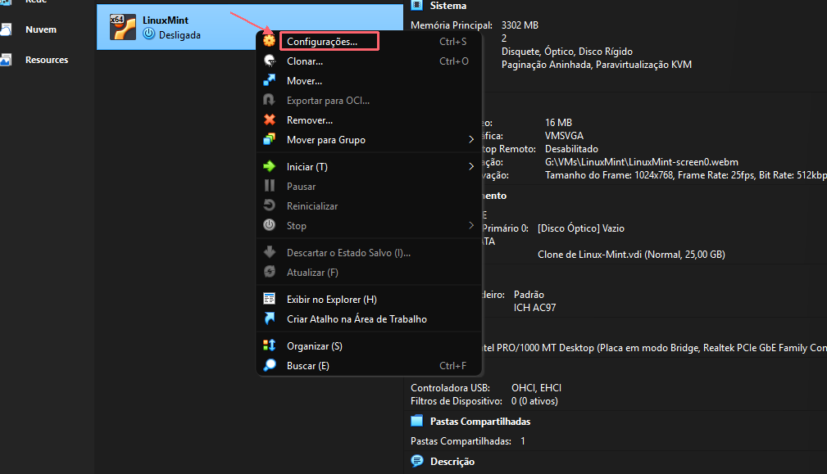This screenshot has height=474, width=827.
Task: Expand the Mover para Grupo submenu arrow
Action: [471, 139]
